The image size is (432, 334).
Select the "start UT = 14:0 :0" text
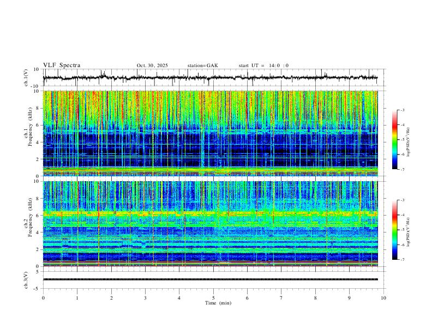pyautogui.click(x=263, y=65)
